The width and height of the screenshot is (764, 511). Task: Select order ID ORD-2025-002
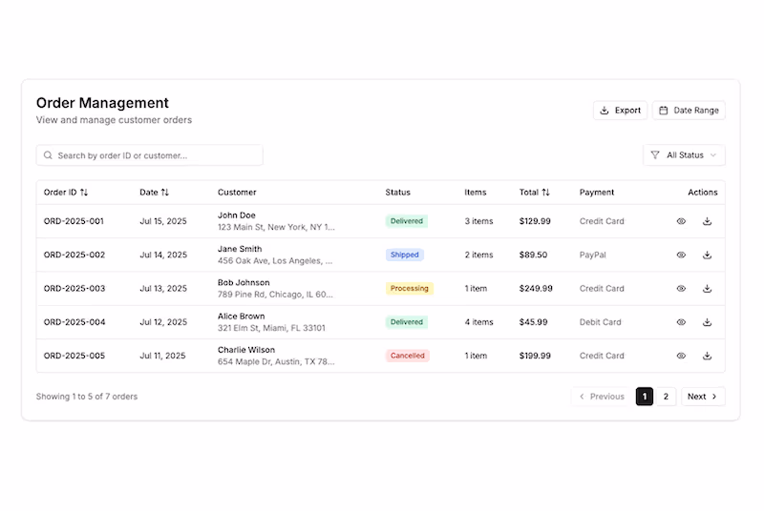coord(74,255)
